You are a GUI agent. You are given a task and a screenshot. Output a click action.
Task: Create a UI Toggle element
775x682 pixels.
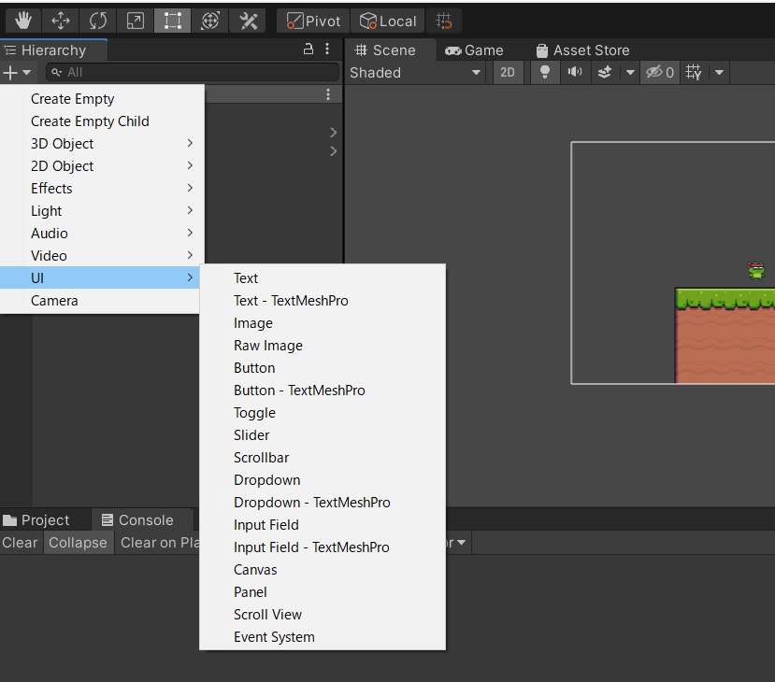click(323, 412)
